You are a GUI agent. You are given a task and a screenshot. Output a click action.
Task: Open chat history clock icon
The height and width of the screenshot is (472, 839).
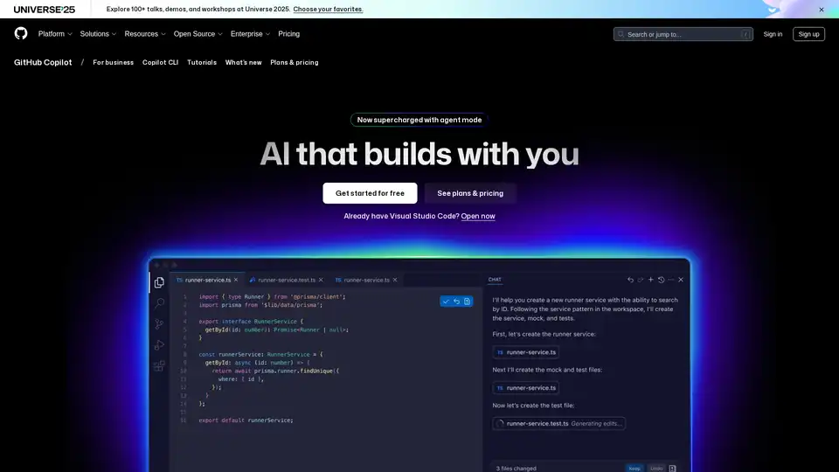(661, 280)
